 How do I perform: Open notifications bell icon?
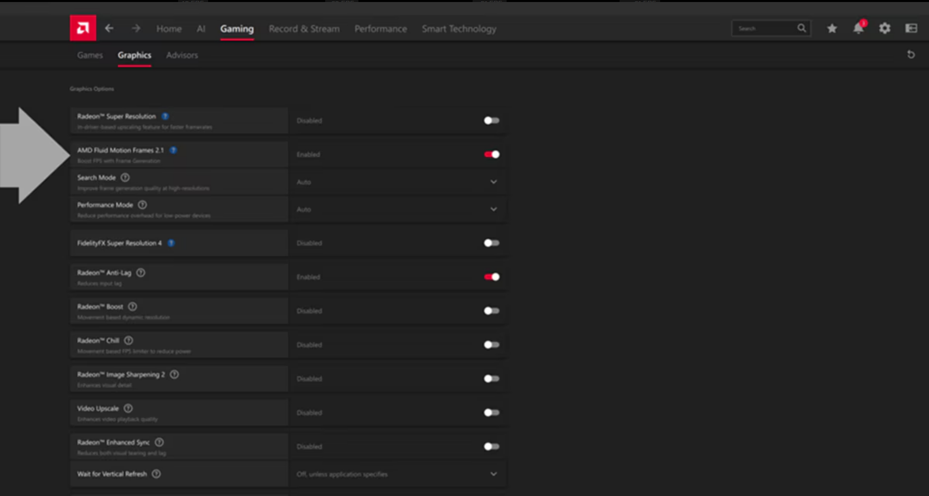click(x=858, y=28)
